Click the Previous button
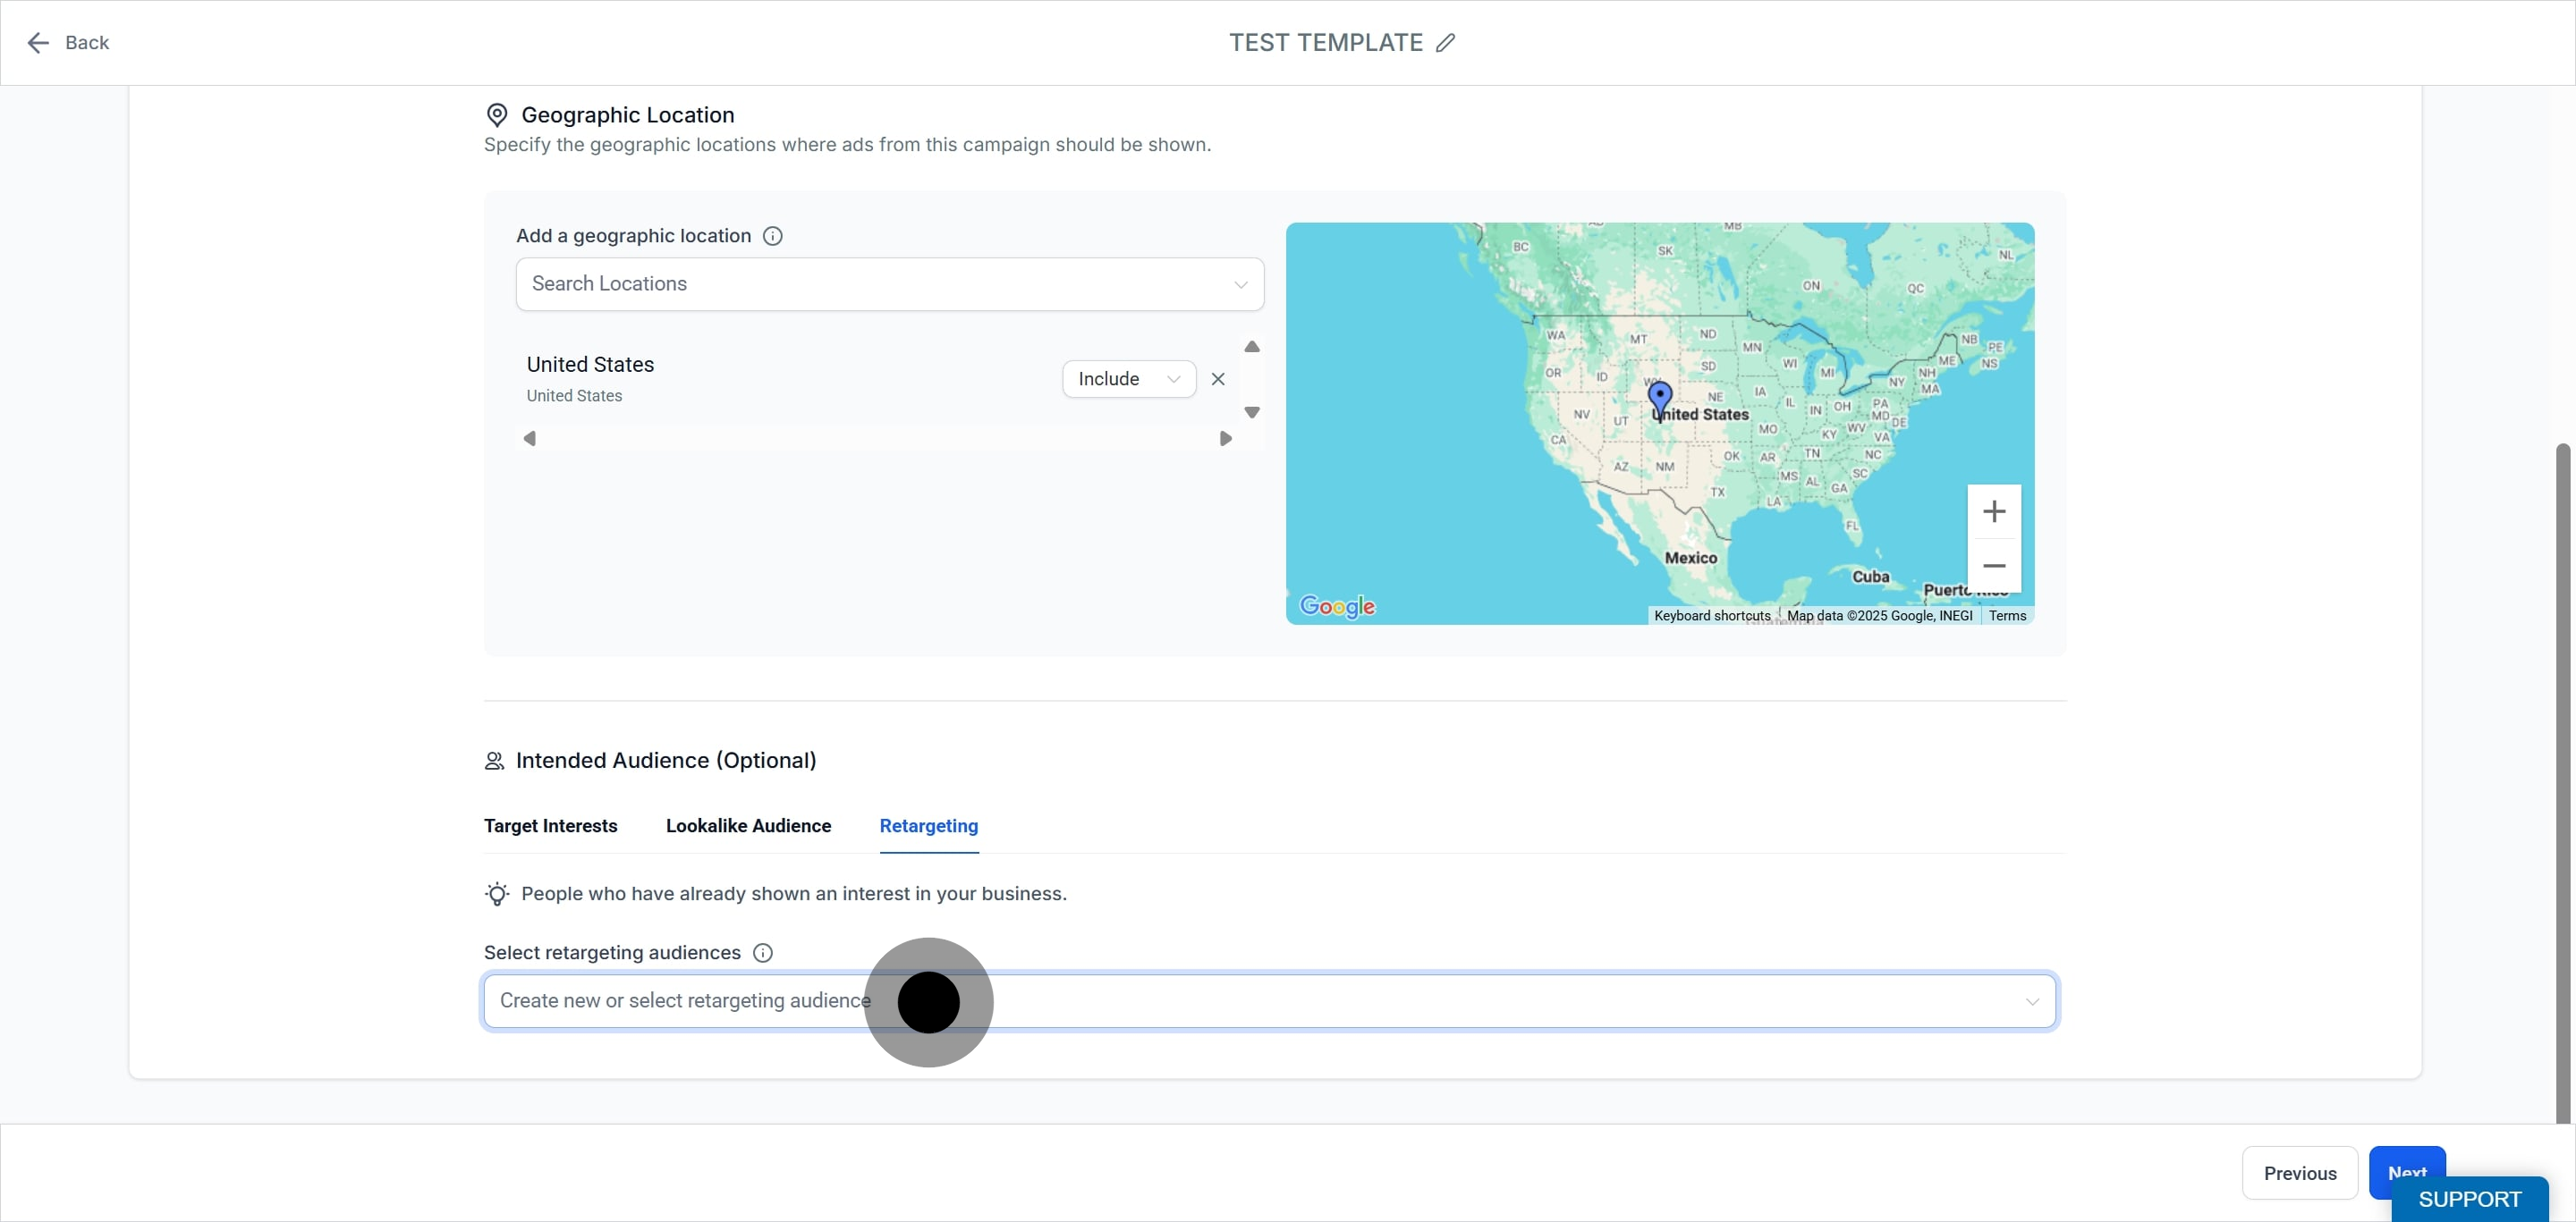The width and height of the screenshot is (2576, 1222). pyautogui.click(x=2299, y=1173)
